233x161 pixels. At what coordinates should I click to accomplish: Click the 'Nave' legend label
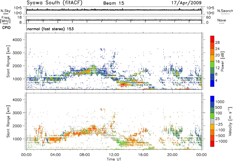pos(222,20)
